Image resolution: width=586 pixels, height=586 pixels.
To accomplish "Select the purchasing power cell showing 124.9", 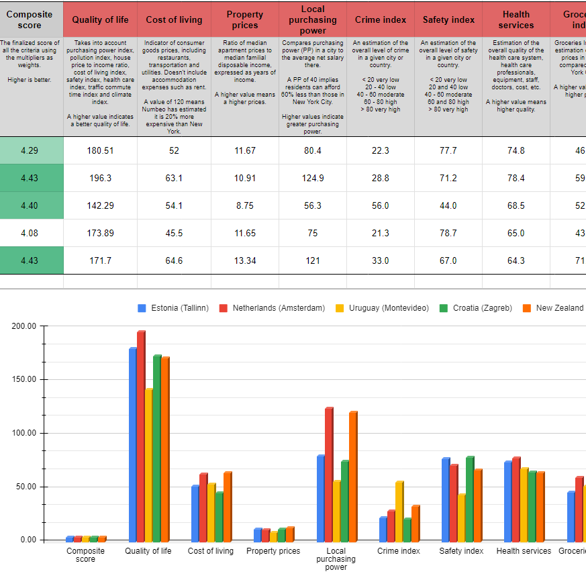I will point(313,179).
